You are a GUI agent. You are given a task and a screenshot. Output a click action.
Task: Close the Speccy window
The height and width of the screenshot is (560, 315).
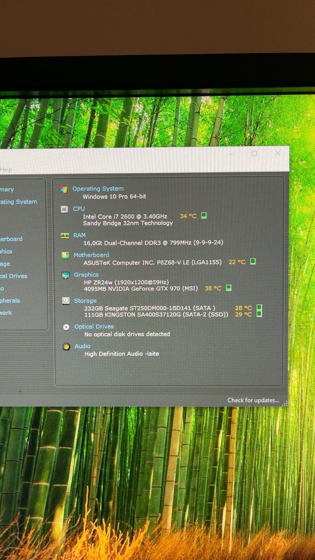(x=278, y=153)
